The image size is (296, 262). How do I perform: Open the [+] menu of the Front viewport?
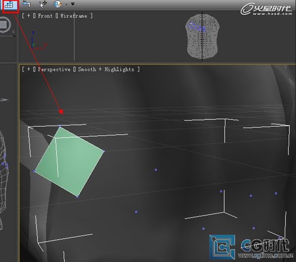[29, 16]
